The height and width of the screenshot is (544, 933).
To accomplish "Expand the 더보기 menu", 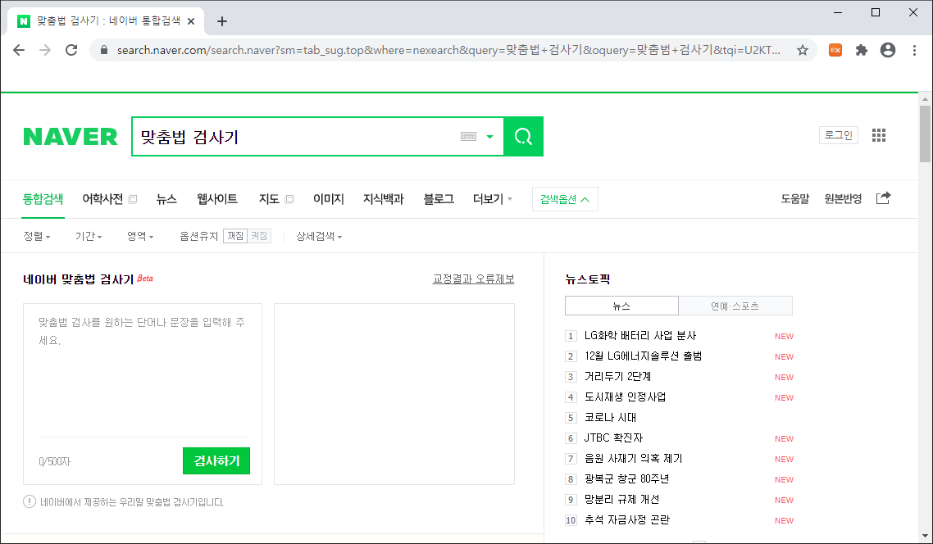I will coord(493,199).
